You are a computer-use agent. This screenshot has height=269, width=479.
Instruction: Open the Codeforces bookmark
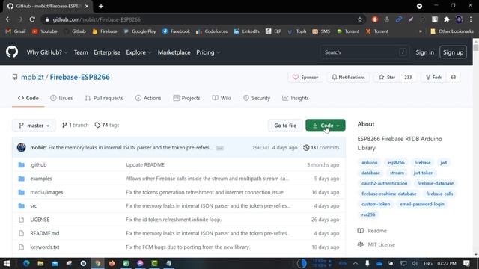212,31
